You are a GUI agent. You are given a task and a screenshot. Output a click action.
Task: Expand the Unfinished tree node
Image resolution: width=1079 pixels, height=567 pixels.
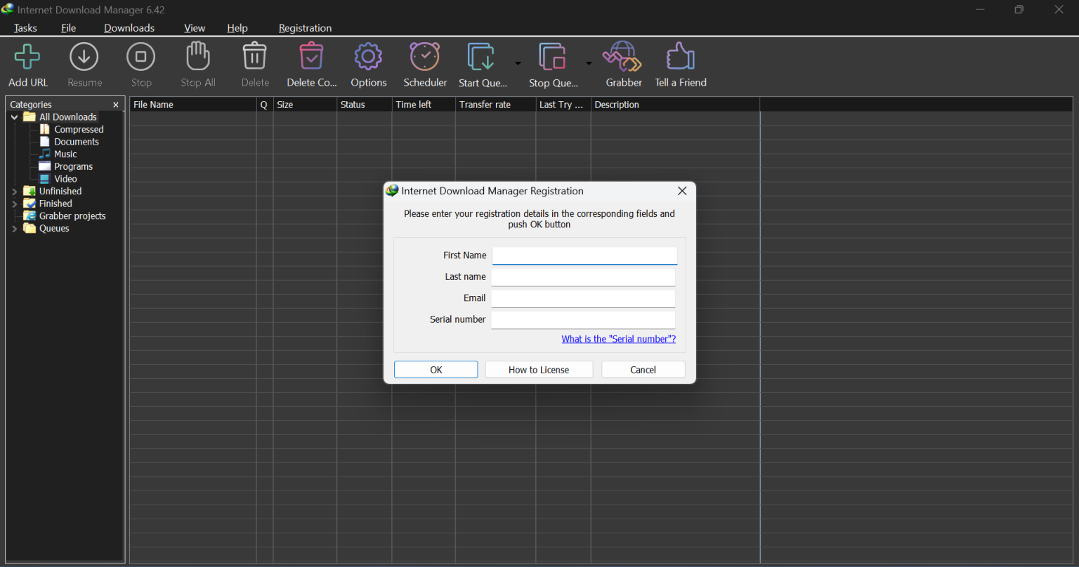[x=15, y=191]
